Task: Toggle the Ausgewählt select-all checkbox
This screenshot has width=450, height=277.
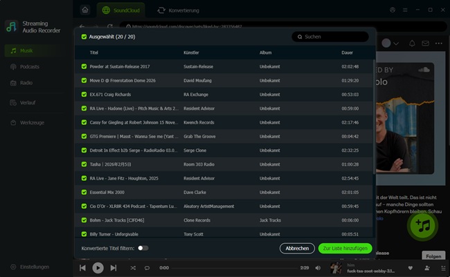Action: click(x=84, y=37)
